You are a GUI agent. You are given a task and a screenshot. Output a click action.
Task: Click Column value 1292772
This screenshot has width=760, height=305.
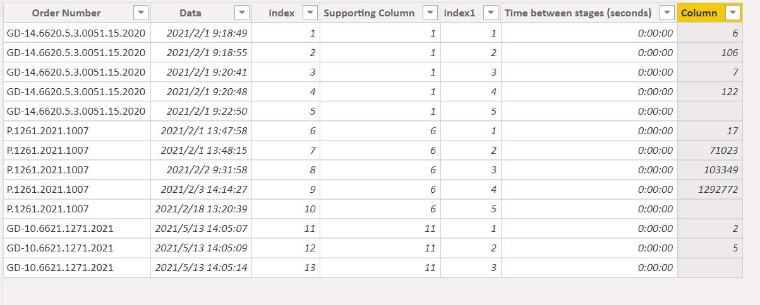[x=710, y=189]
